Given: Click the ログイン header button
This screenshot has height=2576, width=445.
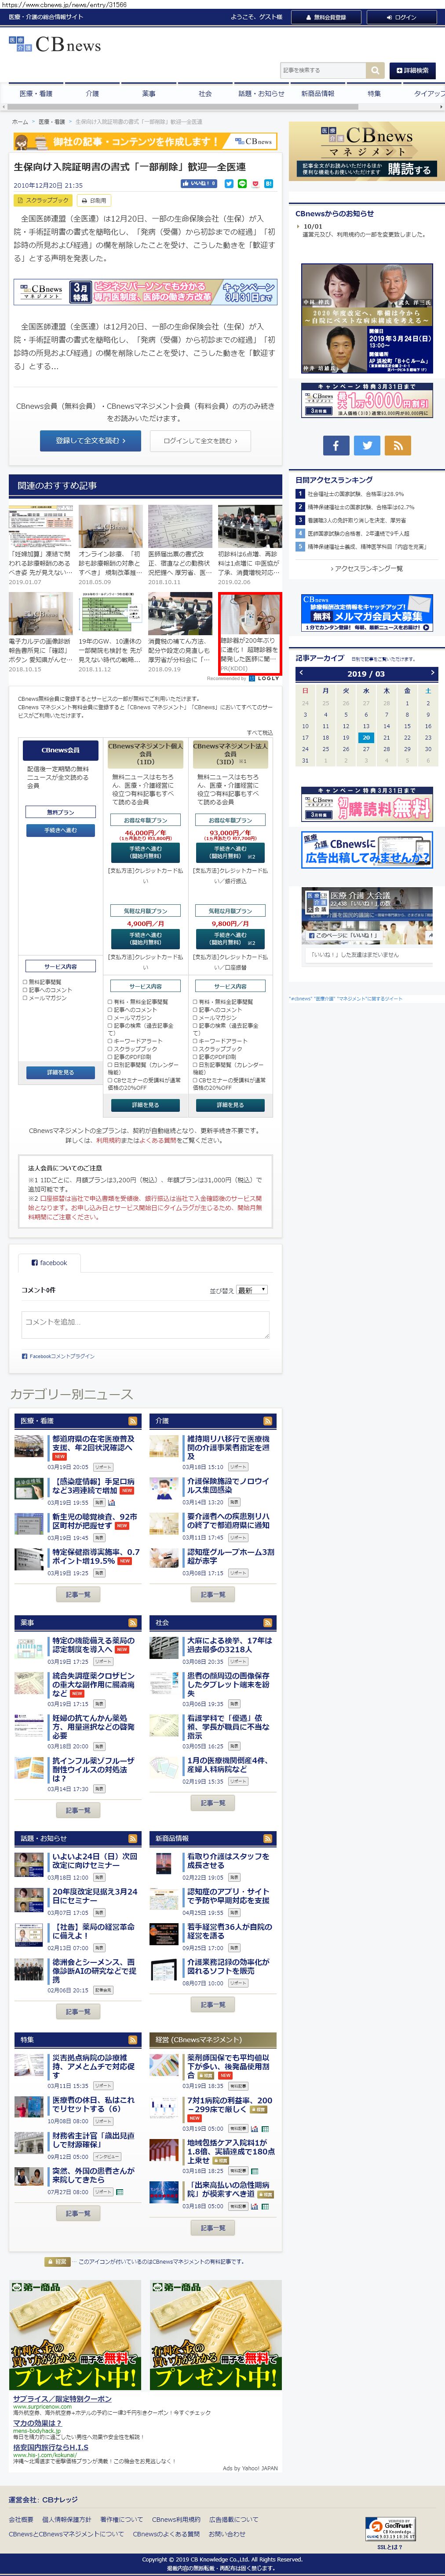Looking at the screenshot, I should pyautogui.click(x=401, y=17).
